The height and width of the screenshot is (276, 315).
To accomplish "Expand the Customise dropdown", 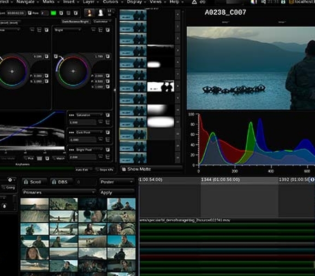I will (x=101, y=22).
